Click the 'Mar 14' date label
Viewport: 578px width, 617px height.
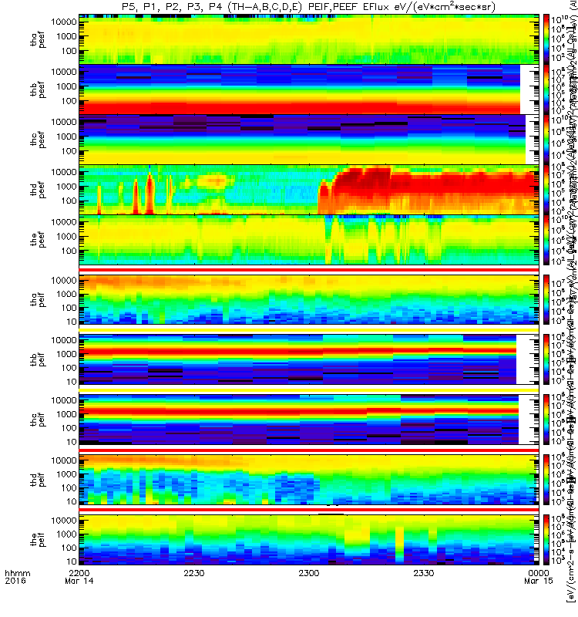tap(79, 581)
